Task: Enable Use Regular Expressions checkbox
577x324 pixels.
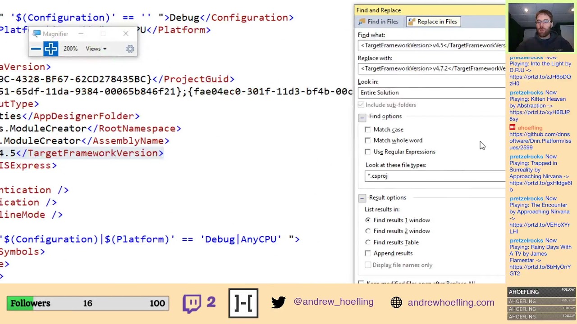Action: pyautogui.click(x=368, y=152)
